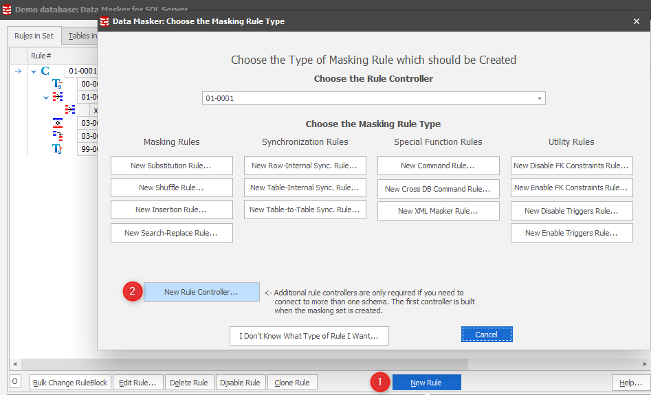Cancel the masking rule type dialog
This screenshot has height=395, width=651.
tap(486, 335)
